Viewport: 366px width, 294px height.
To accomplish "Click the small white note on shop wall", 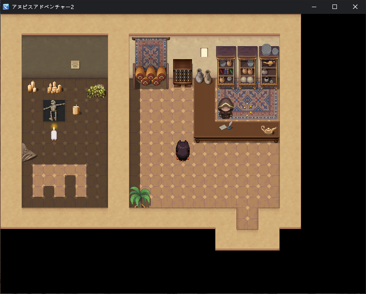I will [204, 52].
